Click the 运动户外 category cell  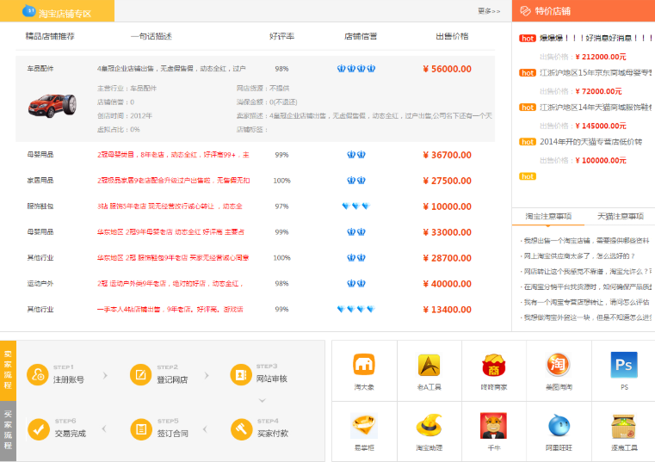click(x=40, y=284)
